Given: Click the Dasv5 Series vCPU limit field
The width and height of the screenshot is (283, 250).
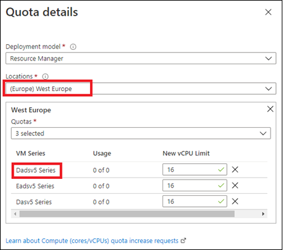Looking at the screenshot, I should (194, 201).
